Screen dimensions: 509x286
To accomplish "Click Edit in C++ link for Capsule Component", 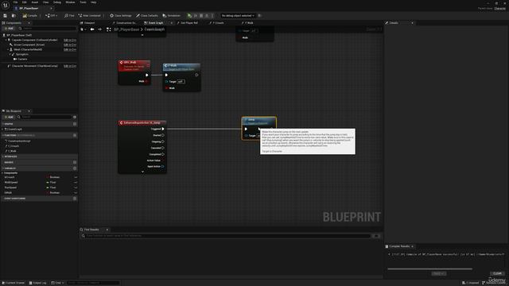I will (x=70, y=40).
